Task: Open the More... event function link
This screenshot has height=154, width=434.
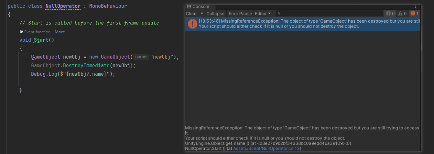Action: point(61,32)
